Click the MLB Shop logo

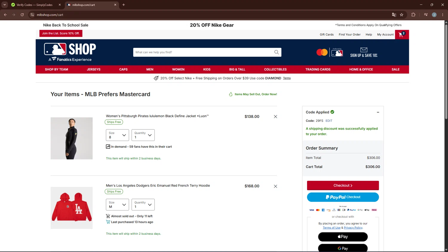pos(70,52)
